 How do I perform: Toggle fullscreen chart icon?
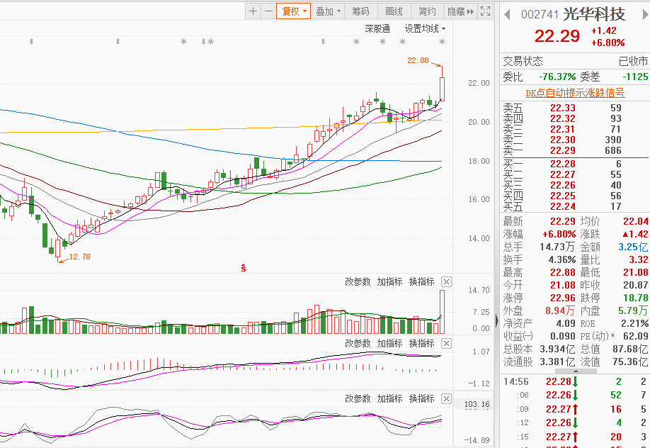point(486,11)
